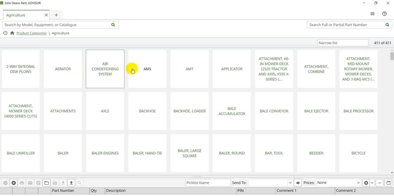Expand the Prices dropdown
Image resolution: width=394 pixels, height=196 pixels.
358,183
